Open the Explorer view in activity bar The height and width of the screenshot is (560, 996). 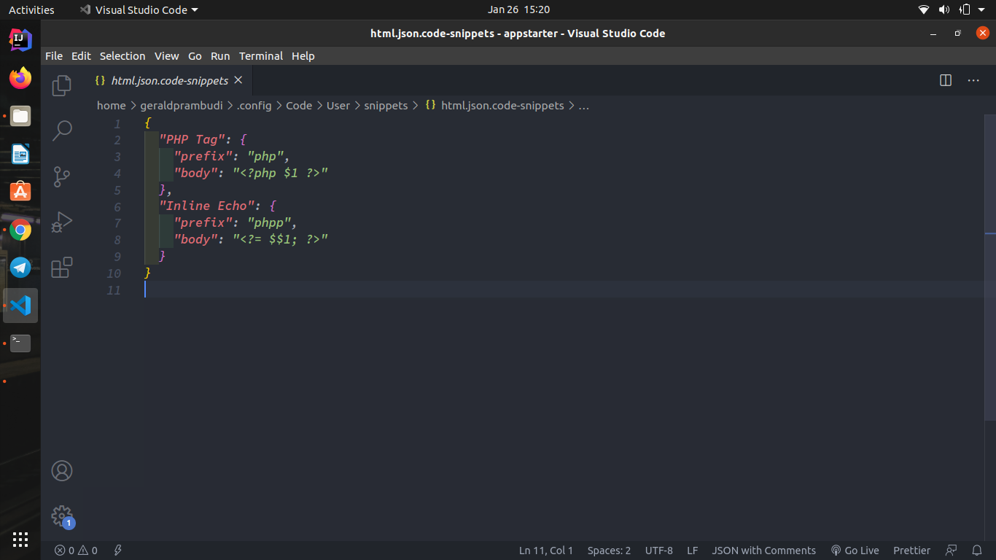[x=62, y=85]
